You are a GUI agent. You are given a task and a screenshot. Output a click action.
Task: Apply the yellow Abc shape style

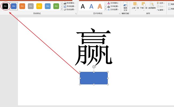[x=39, y=6]
